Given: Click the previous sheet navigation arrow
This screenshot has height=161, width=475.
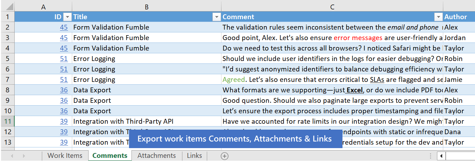Looking at the screenshot, I should (12, 156).
